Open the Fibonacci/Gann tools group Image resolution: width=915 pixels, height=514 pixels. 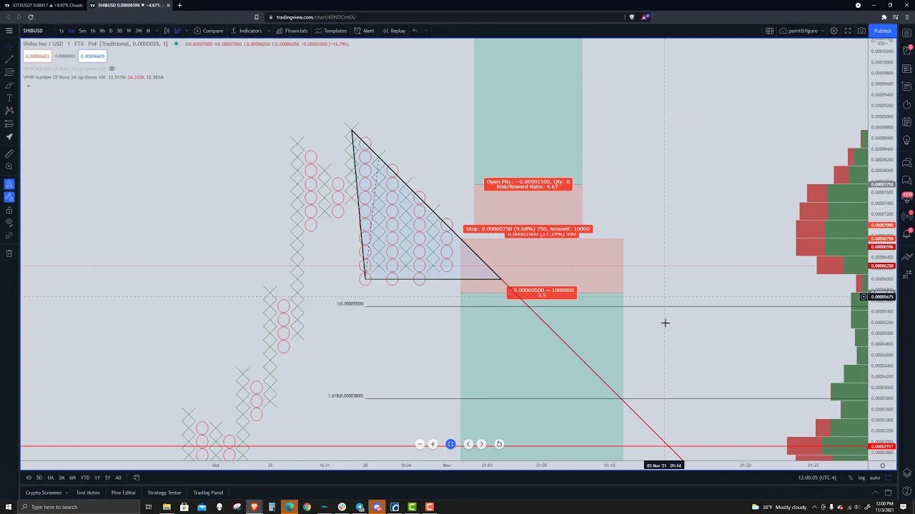[9, 72]
